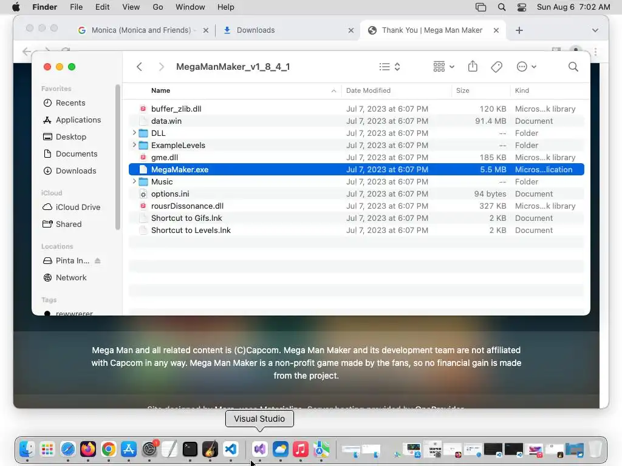Close the Thank You Mega Man Maker tab
622x466 pixels.
496,30
